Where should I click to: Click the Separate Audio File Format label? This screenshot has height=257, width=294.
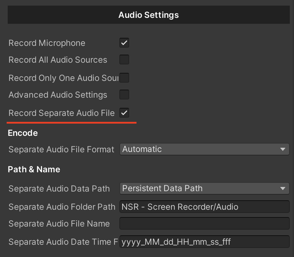click(x=61, y=150)
